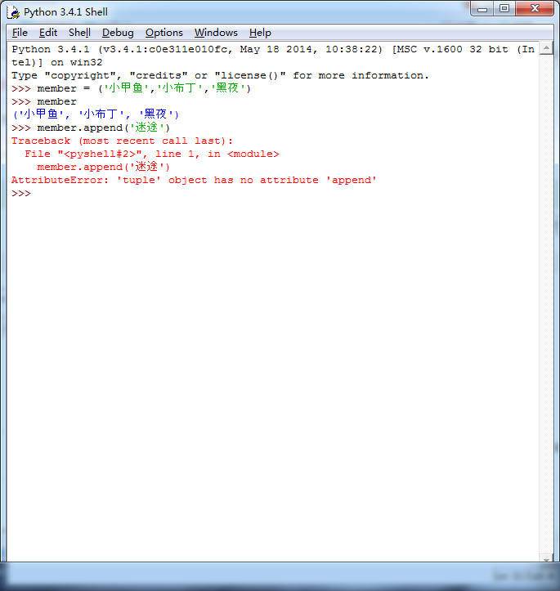Open the File menu
560x591 pixels.
(x=20, y=33)
